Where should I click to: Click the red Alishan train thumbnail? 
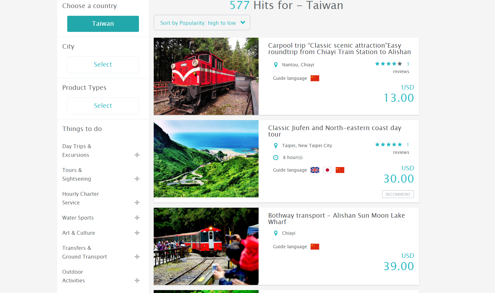pos(206,76)
